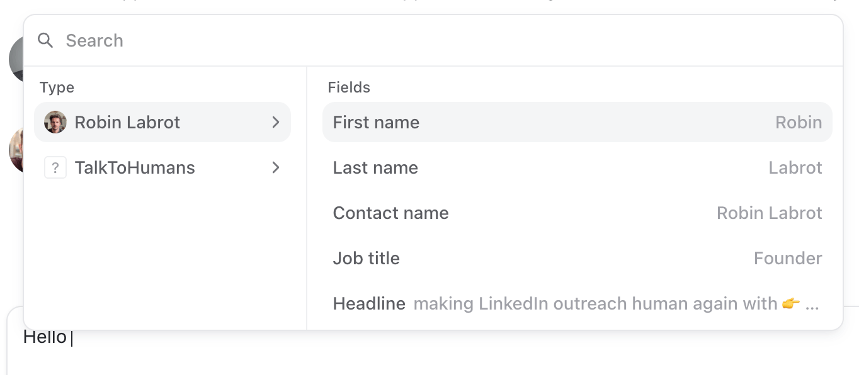This screenshot has width=859, height=375.
Task: Select the Robin Labrot type row
Action: (x=162, y=122)
